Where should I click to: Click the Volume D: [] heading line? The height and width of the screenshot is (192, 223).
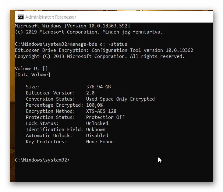pos(31,69)
